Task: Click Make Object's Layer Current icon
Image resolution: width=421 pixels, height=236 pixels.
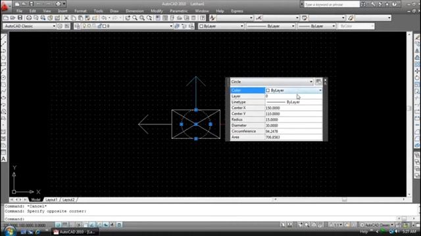Action: (177, 26)
